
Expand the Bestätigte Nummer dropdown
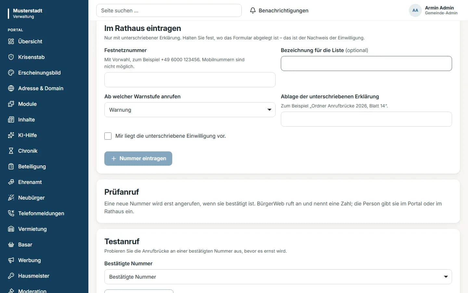[x=278, y=277]
